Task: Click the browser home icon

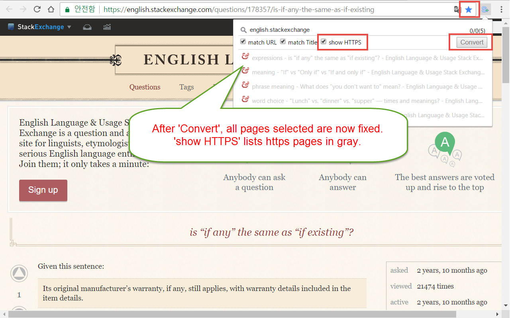Action: pos(51,9)
